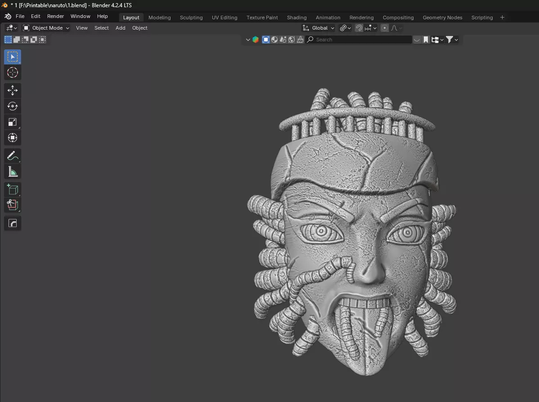Click the colored hexagon scene icon
Viewport: 539px width, 402px height.
[256, 40]
